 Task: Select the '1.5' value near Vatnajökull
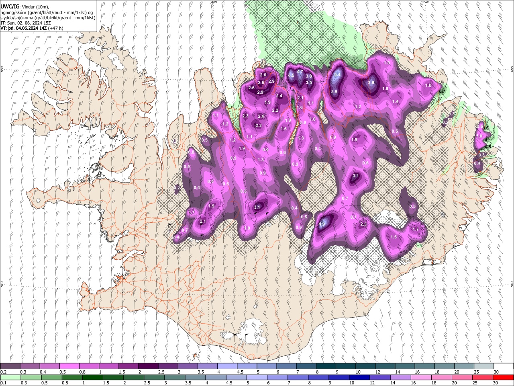click(394, 237)
